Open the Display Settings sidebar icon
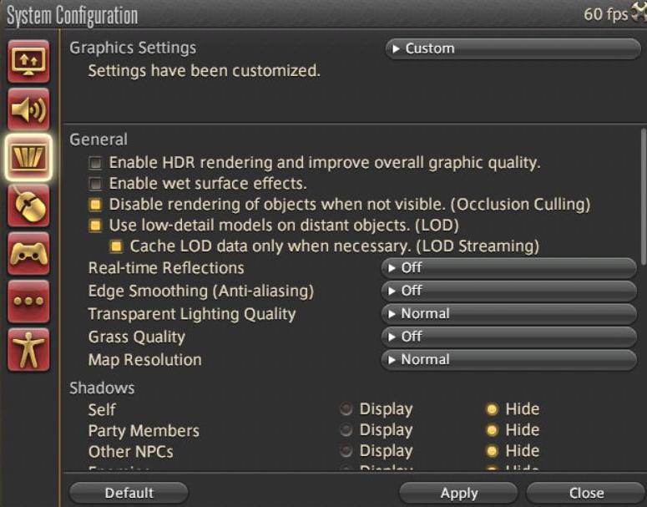The width and height of the screenshot is (647, 507). click(x=28, y=61)
